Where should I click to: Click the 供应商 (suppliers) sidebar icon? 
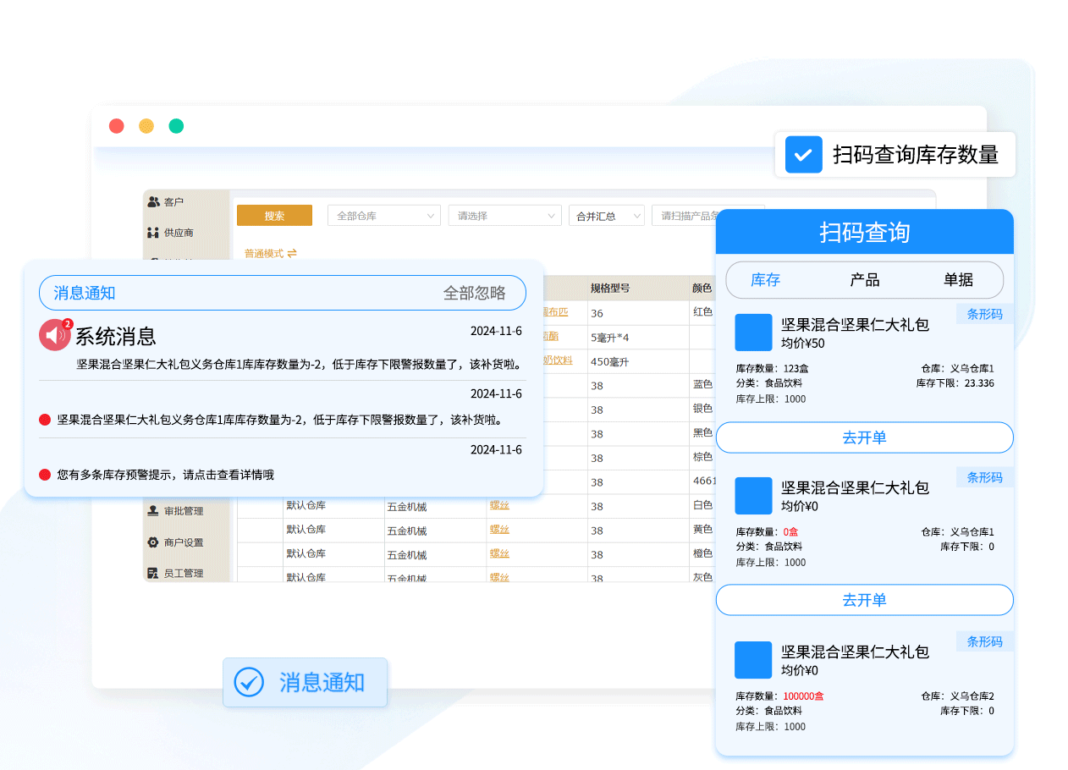[153, 233]
